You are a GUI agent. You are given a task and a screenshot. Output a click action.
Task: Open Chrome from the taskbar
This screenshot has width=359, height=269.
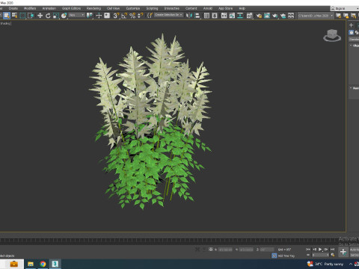pyautogui.click(x=43, y=264)
